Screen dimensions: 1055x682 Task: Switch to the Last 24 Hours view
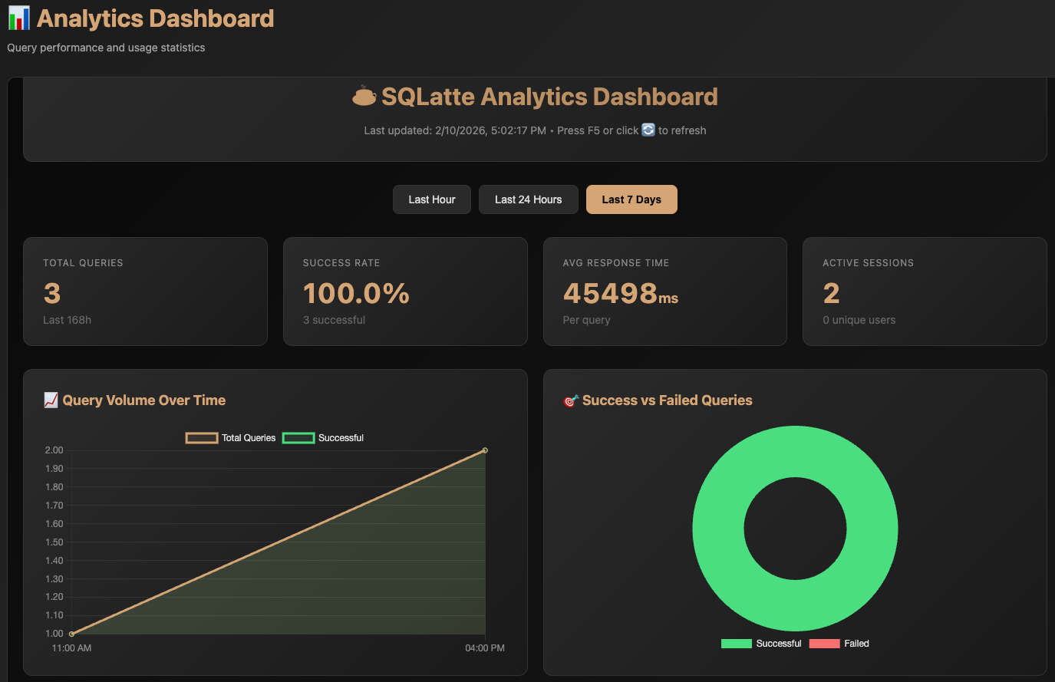click(528, 199)
